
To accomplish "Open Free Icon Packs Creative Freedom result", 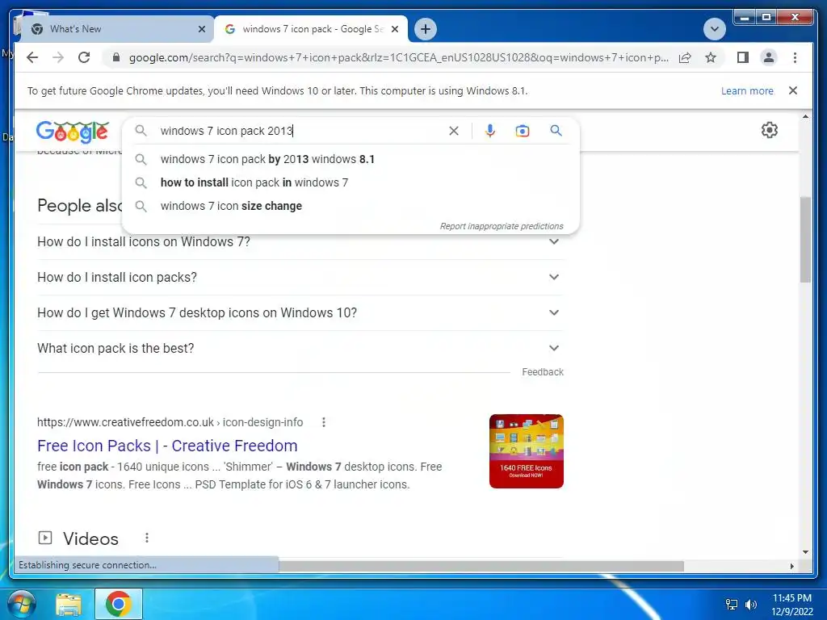I will pos(167,446).
